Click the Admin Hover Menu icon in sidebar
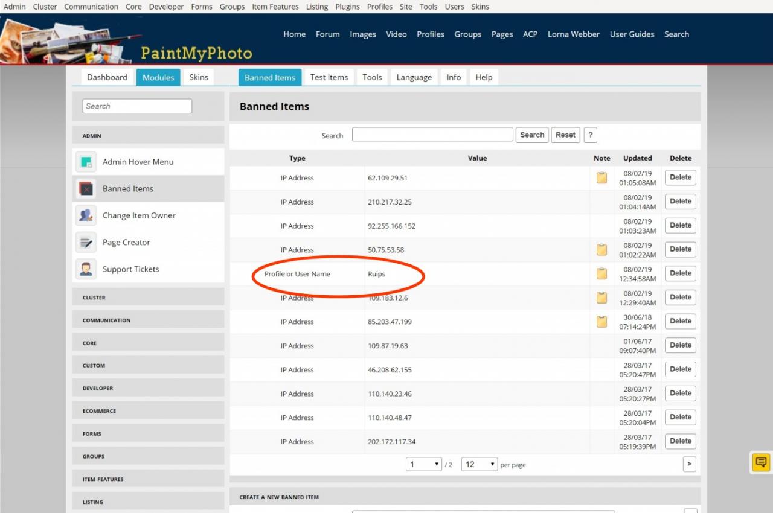Image resolution: width=773 pixels, height=513 pixels. tap(86, 162)
